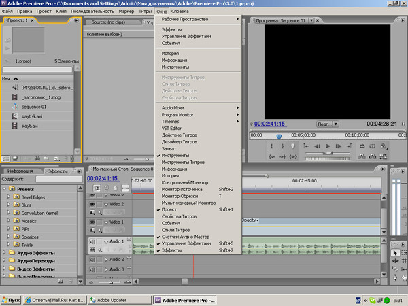This screenshot has width=408, height=306.
Task: Select the Pen tool in Tools panel
Action: (395, 278)
